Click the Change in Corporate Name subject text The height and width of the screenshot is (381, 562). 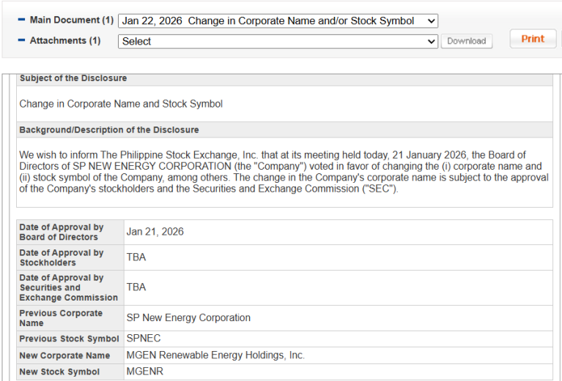tap(121, 104)
